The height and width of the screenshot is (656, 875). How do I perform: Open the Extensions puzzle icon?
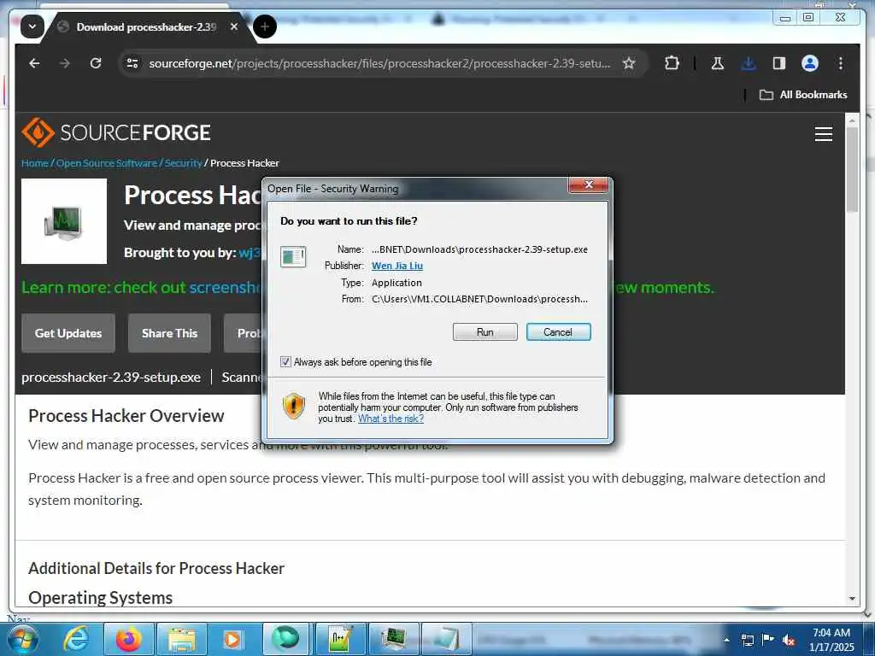(x=672, y=63)
